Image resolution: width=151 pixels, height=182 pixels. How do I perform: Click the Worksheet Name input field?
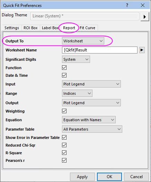[x=100, y=50]
